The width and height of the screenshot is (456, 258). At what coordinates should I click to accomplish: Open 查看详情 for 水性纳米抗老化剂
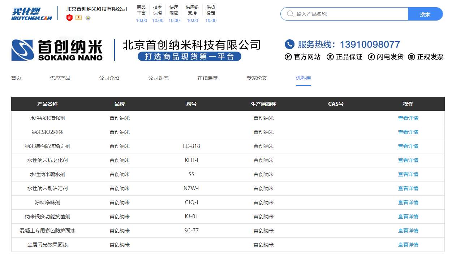pyautogui.click(x=408, y=160)
